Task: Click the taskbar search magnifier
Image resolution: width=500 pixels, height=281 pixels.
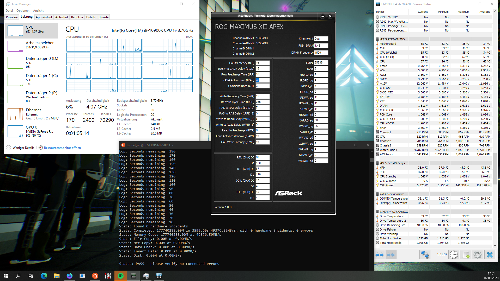Action: coord(18,276)
